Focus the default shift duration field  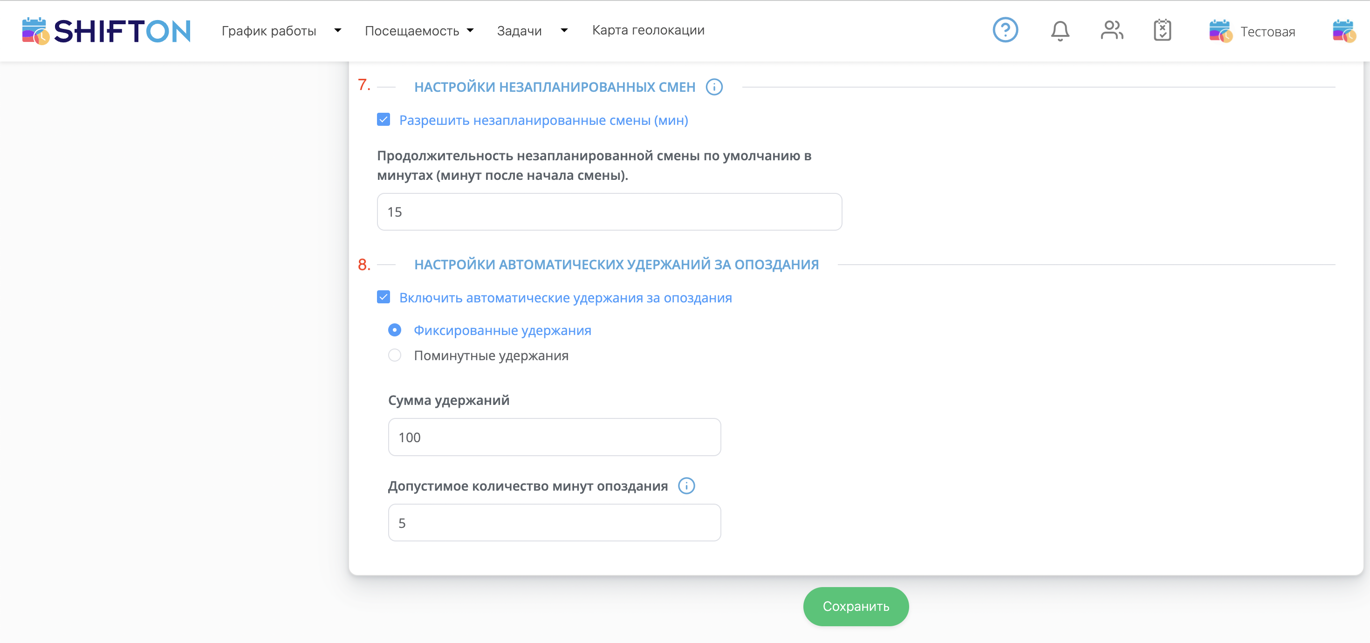pyautogui.click(x=610, y=212)
